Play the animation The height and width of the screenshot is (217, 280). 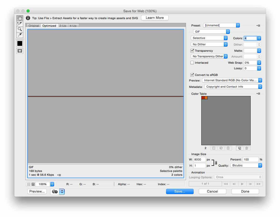pyautogui.click(x=242, y=184)
